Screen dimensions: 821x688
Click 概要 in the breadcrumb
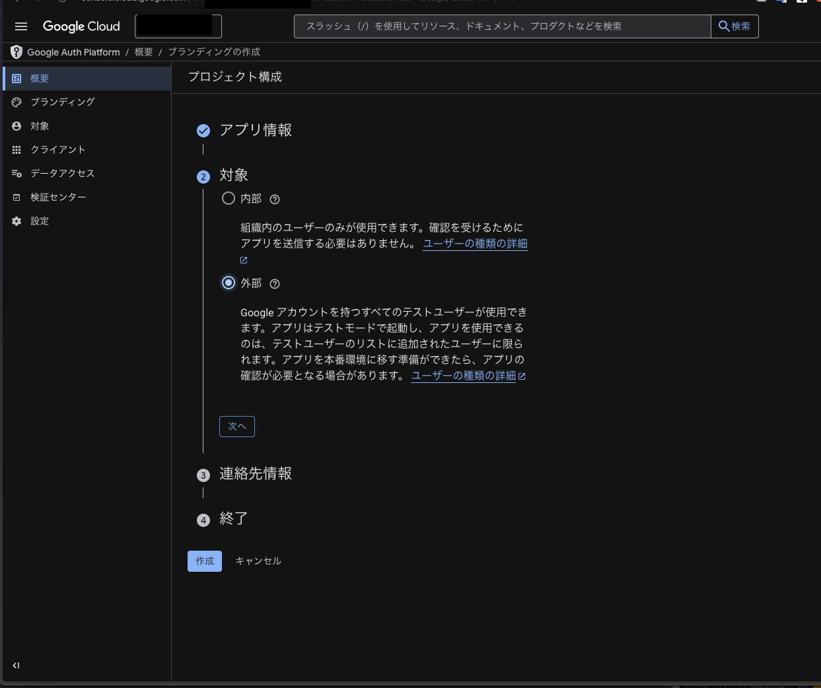[x=143, y=52]
